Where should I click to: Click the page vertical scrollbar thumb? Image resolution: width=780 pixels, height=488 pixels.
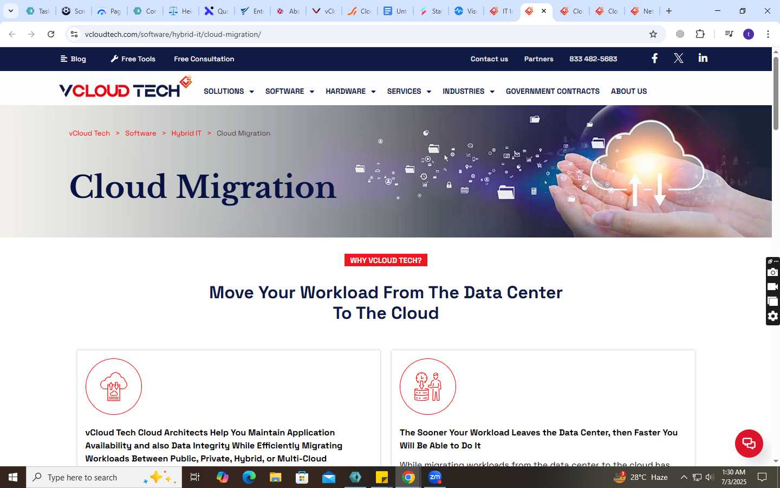click(776, 92)
